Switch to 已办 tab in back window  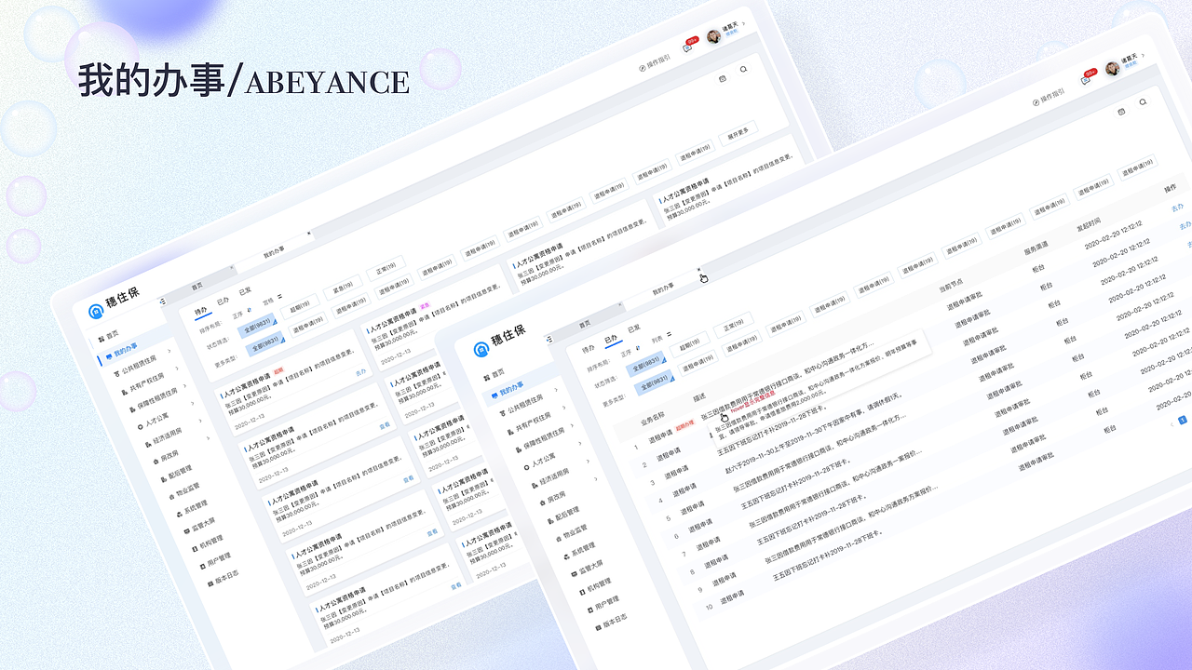223,301
